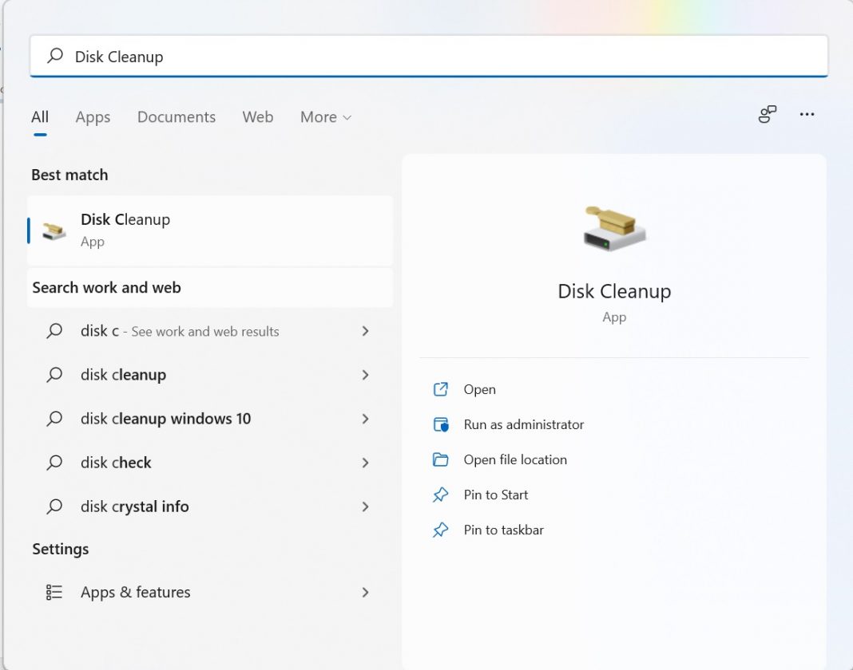853x670 pixels.
Task: Select 'disk crystal info' search suggestion
Action: point(135,506)
